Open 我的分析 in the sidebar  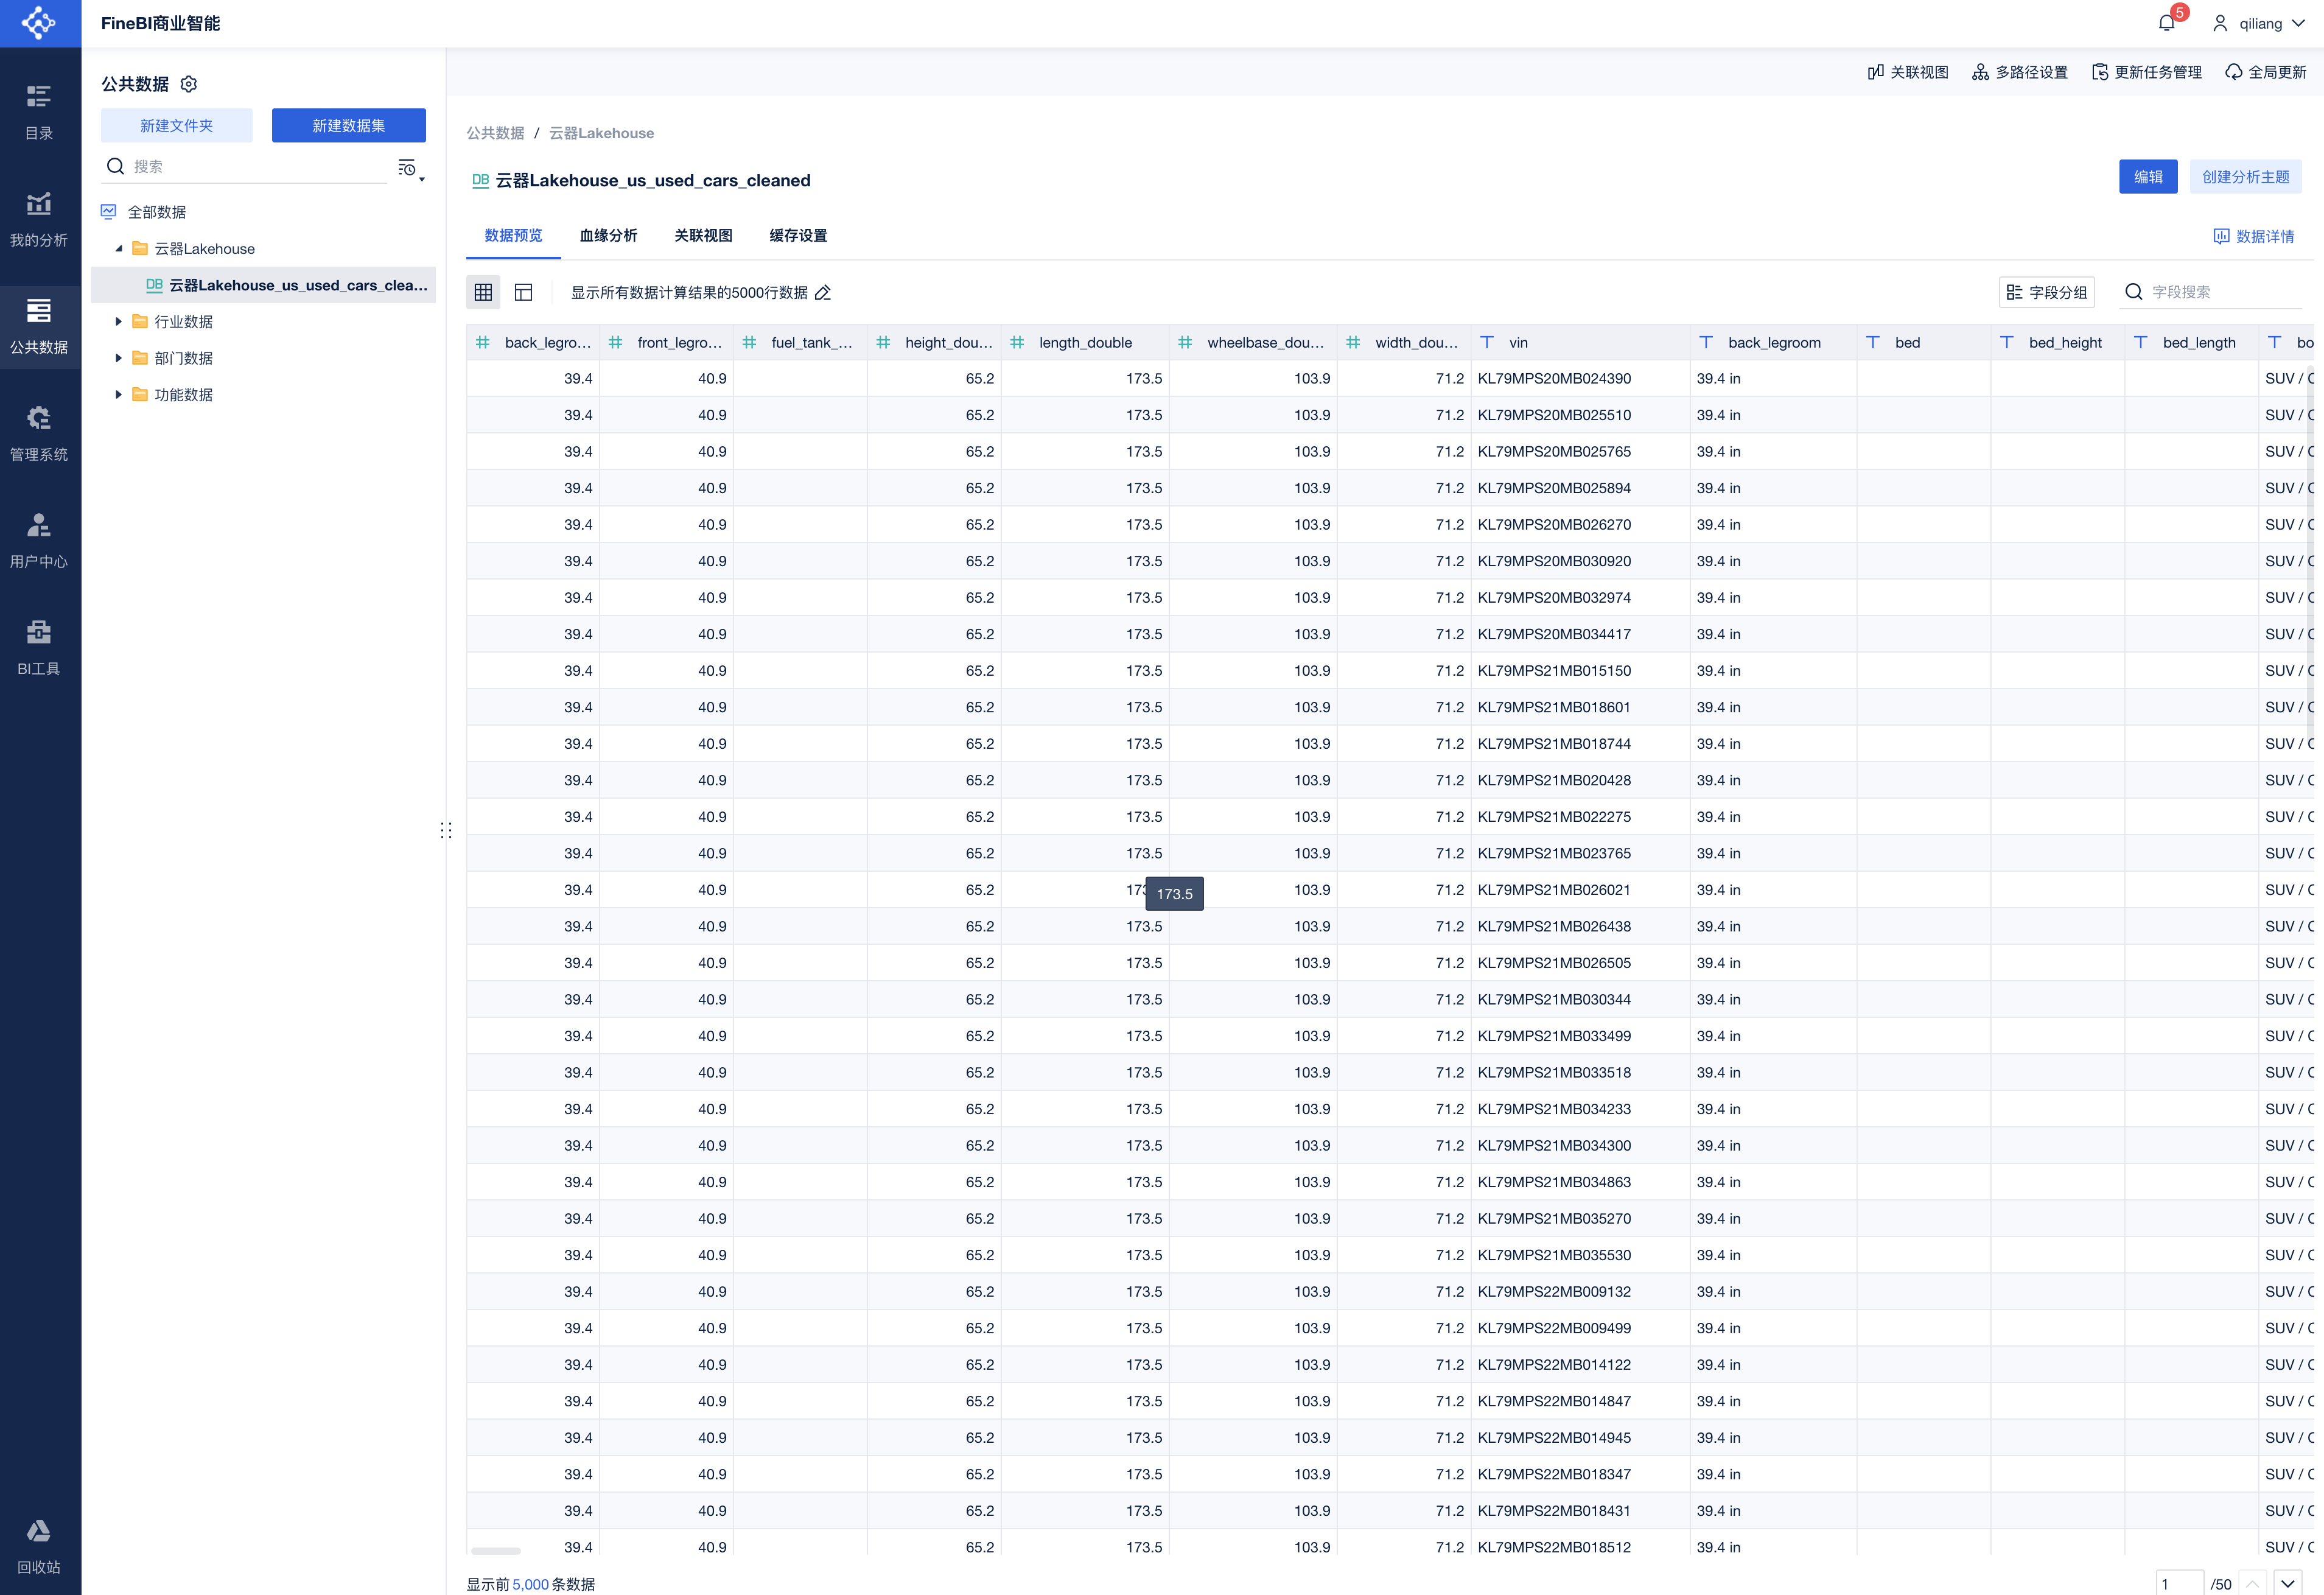(39, 218)
